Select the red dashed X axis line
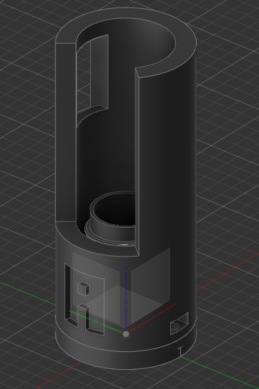 click(153, 318)
